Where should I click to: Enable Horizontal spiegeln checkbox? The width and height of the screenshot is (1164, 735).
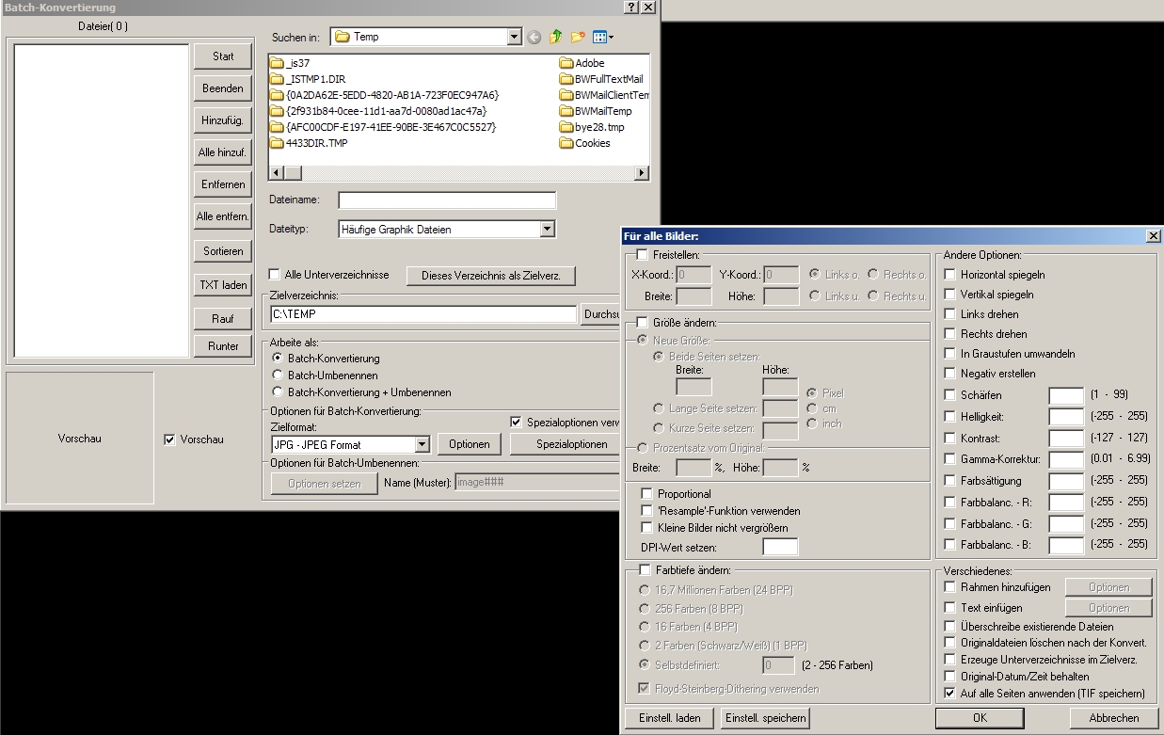[950, 275]
